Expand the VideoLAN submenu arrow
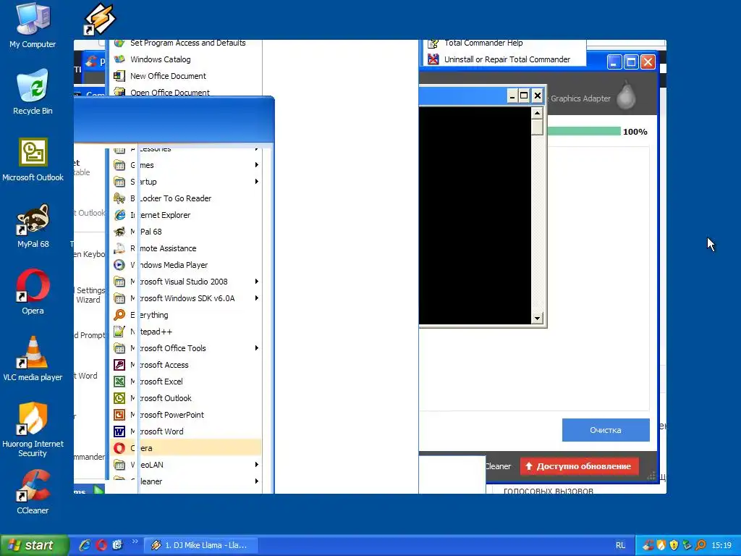Screen dimensions: 741x556 point(257,464)
